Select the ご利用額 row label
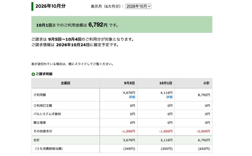Screen dimensions: 252x156 coord(40,95)
